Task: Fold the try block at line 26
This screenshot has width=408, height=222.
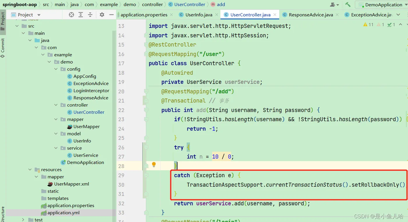Action: 146,147
